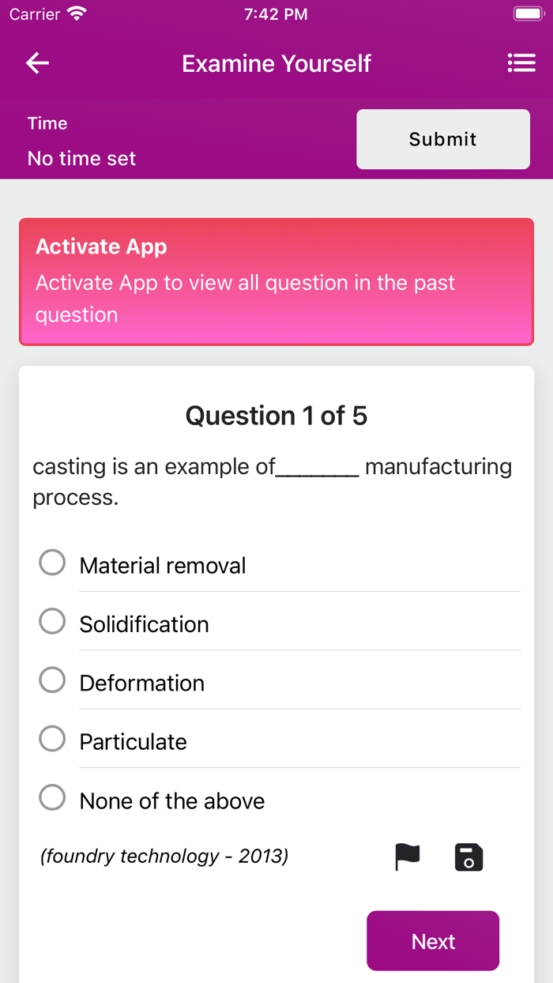The height and width of the screenshot is (983, 553).
Task: Open the question list menu icon
Action: coord(521,63)
